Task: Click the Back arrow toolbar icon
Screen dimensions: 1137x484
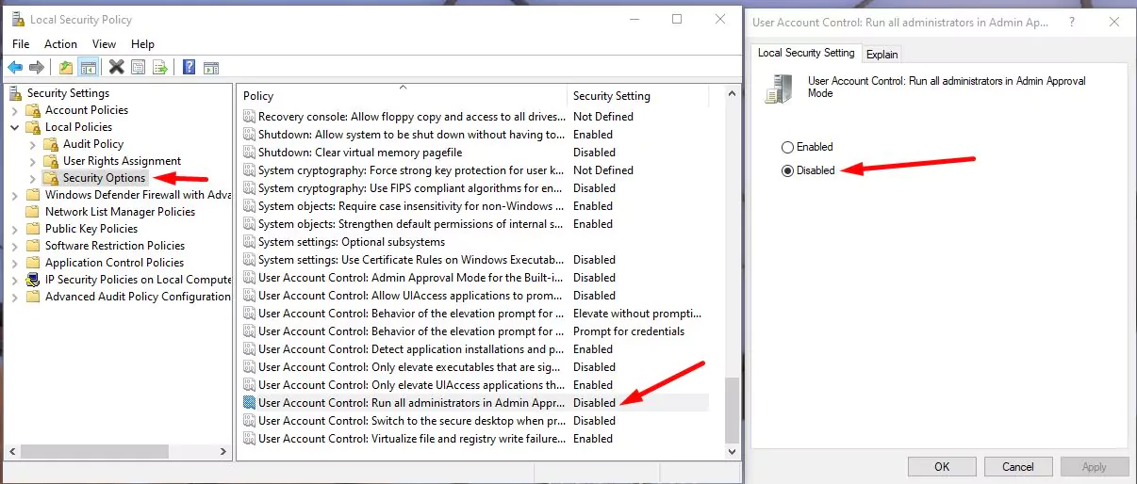Action: (x=15, y=67)
